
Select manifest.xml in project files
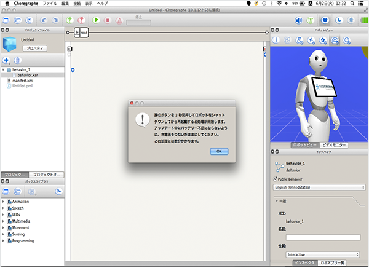(x=23, y=81)
